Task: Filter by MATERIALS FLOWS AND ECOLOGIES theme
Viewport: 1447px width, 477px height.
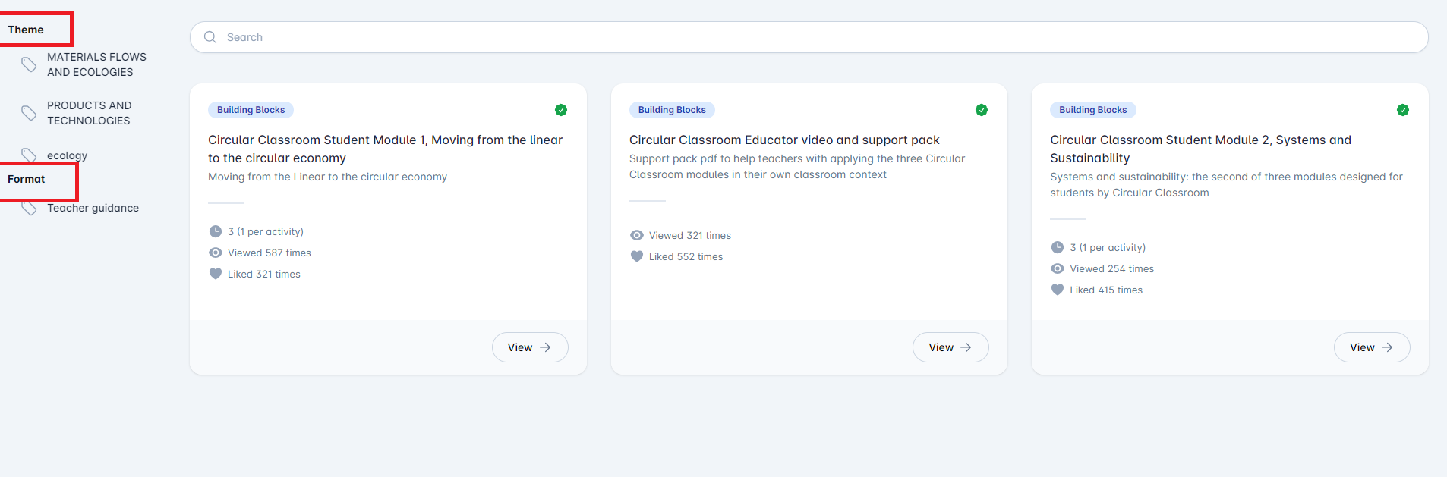Action: pos(96,64)
